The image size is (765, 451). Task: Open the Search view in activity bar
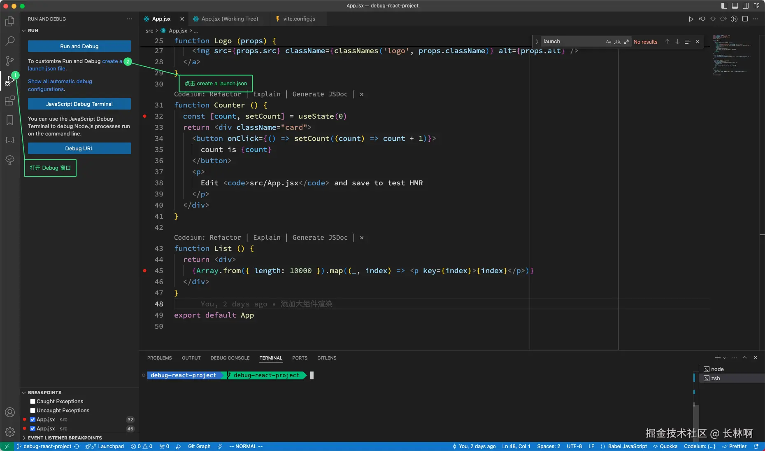tap(10, 41)
